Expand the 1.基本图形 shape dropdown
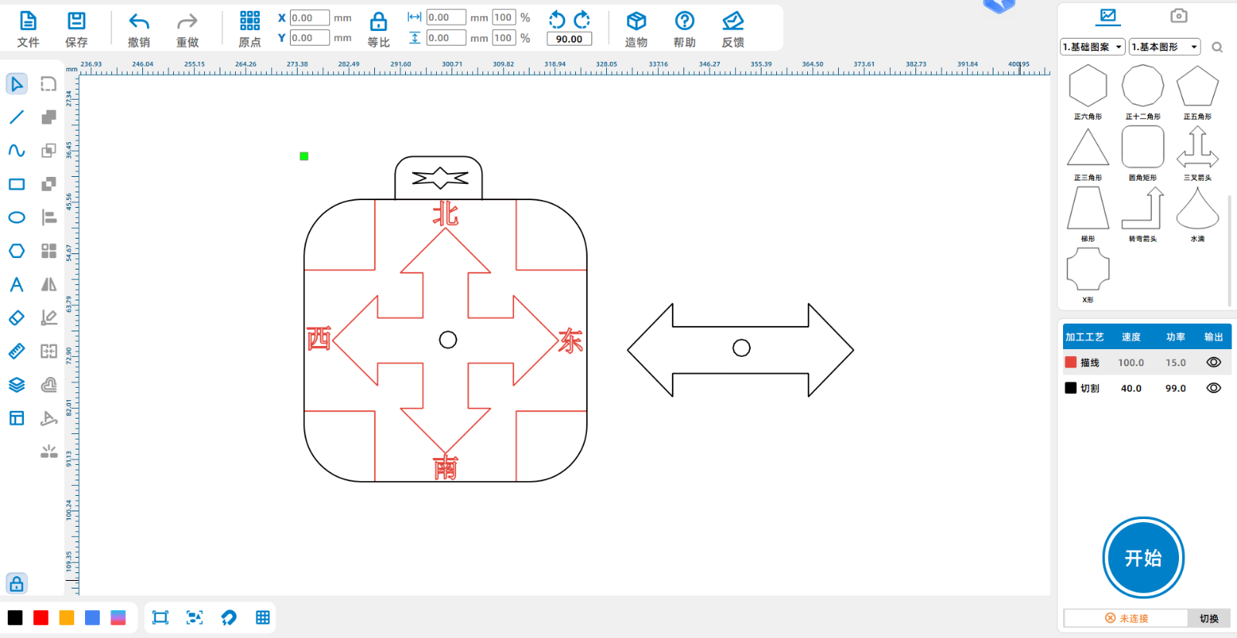The width and height of the screenshot is (1237, 638). 1164,47
